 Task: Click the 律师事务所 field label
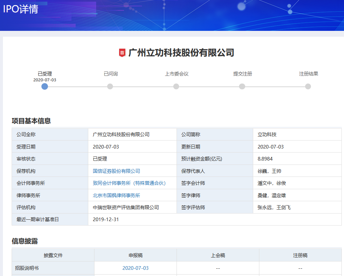coord(28,195)
